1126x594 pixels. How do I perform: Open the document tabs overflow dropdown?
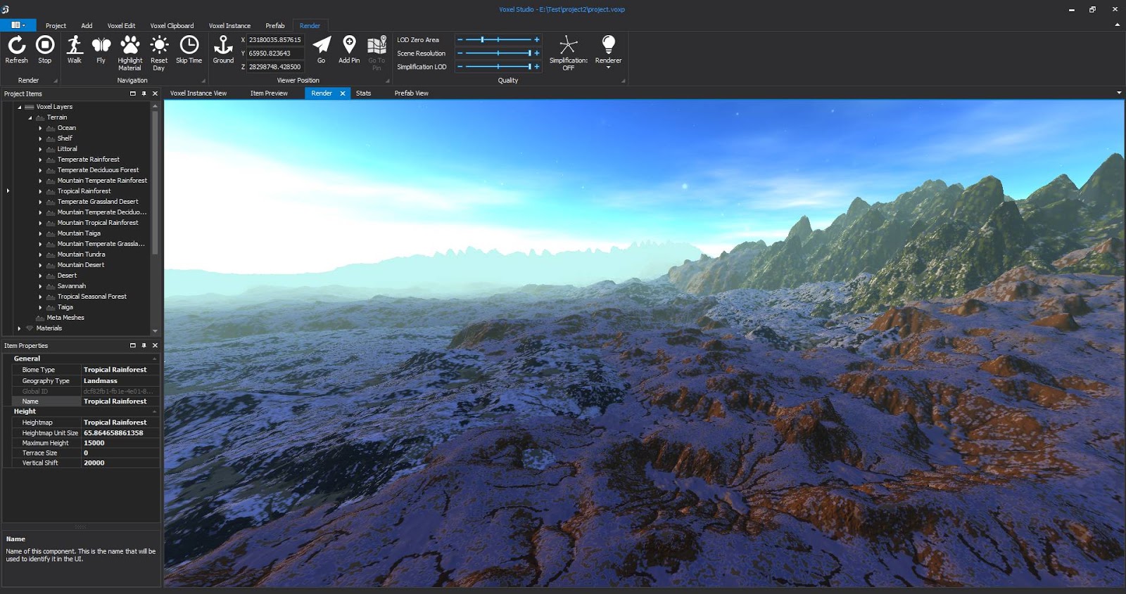[1119, 93]
